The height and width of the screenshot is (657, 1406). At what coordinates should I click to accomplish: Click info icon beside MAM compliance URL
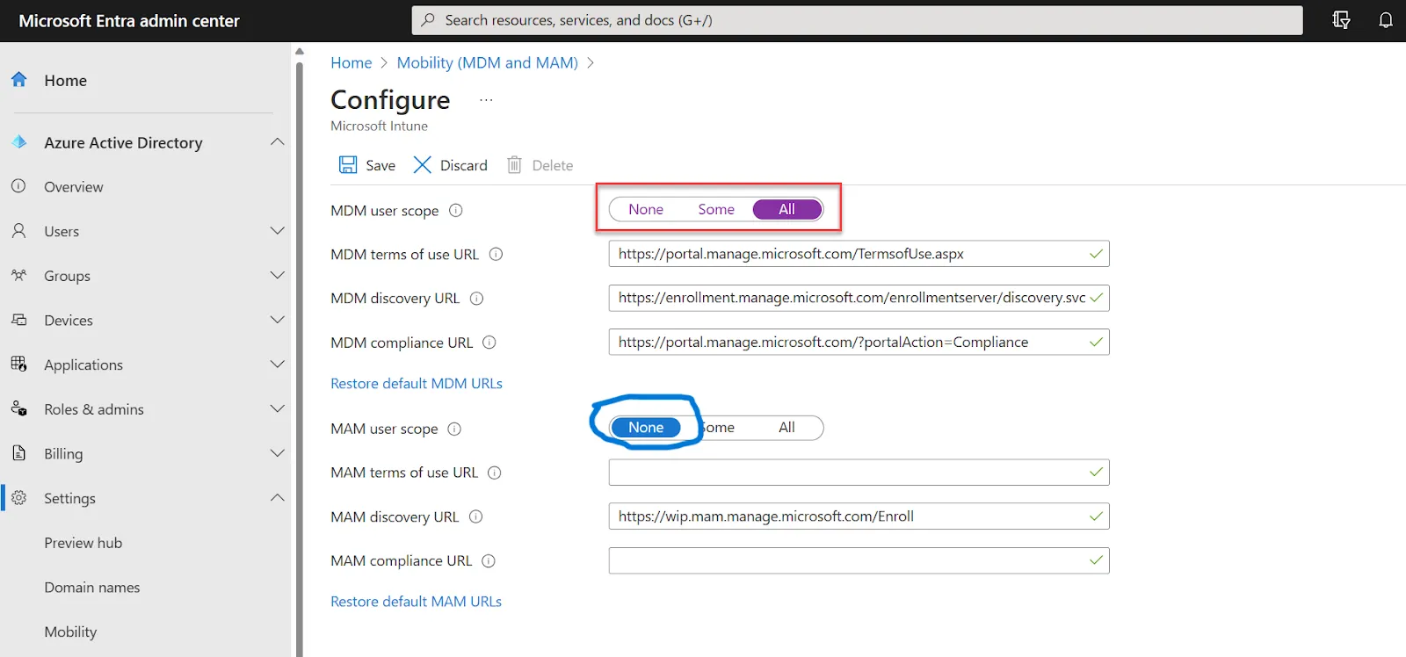click(x=489, y=560)
